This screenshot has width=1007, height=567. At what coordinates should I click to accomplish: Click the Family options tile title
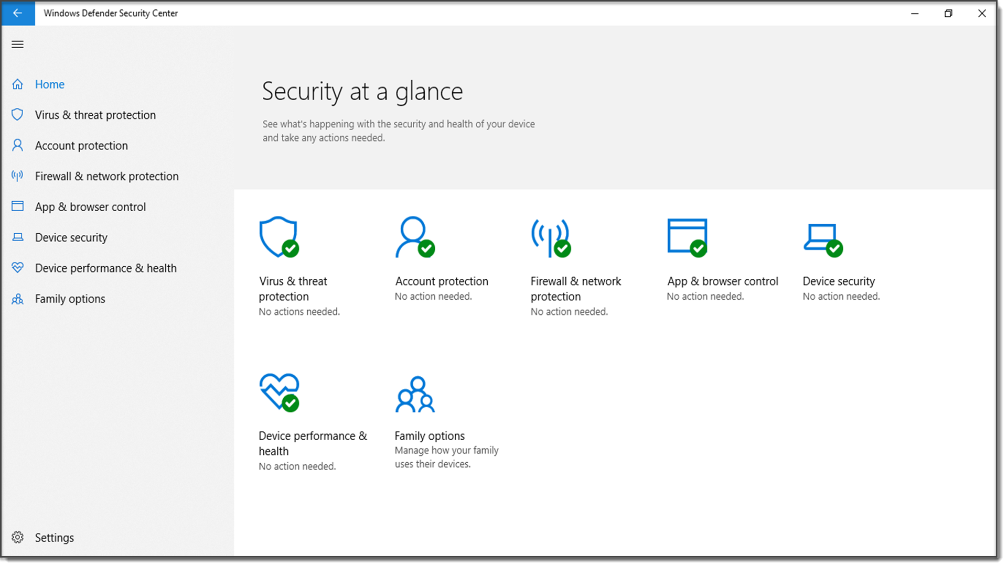(x=430, y=436)
